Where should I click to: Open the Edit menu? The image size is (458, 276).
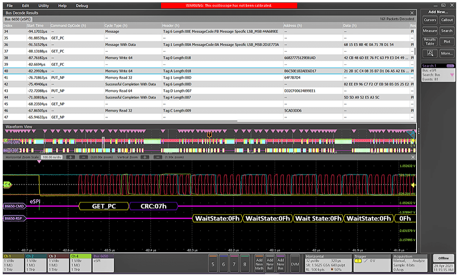[25, 5]
